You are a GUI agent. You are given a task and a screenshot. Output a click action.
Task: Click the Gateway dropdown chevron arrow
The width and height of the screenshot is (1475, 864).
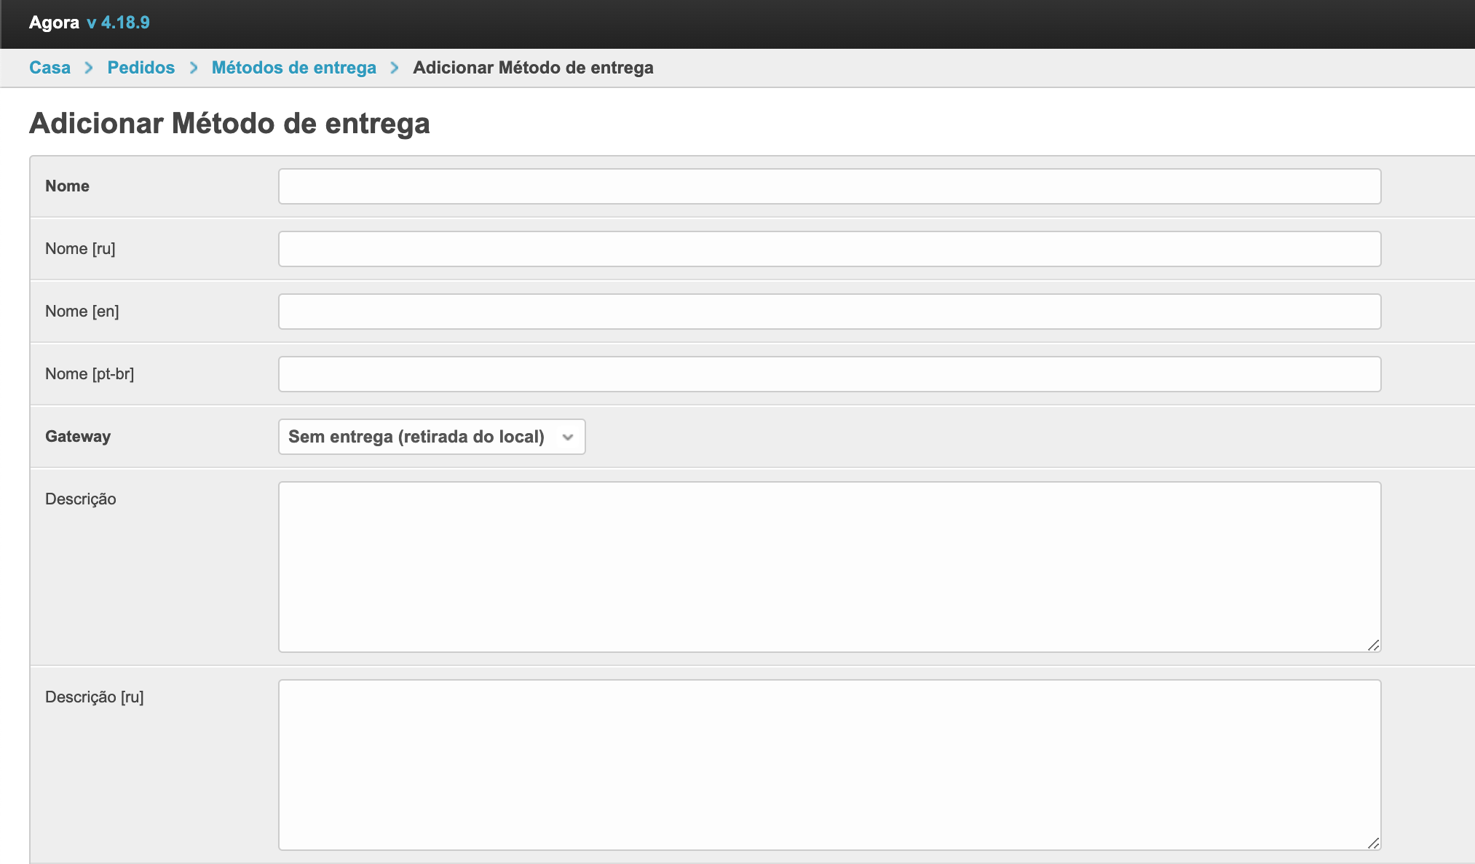(568, 437)
